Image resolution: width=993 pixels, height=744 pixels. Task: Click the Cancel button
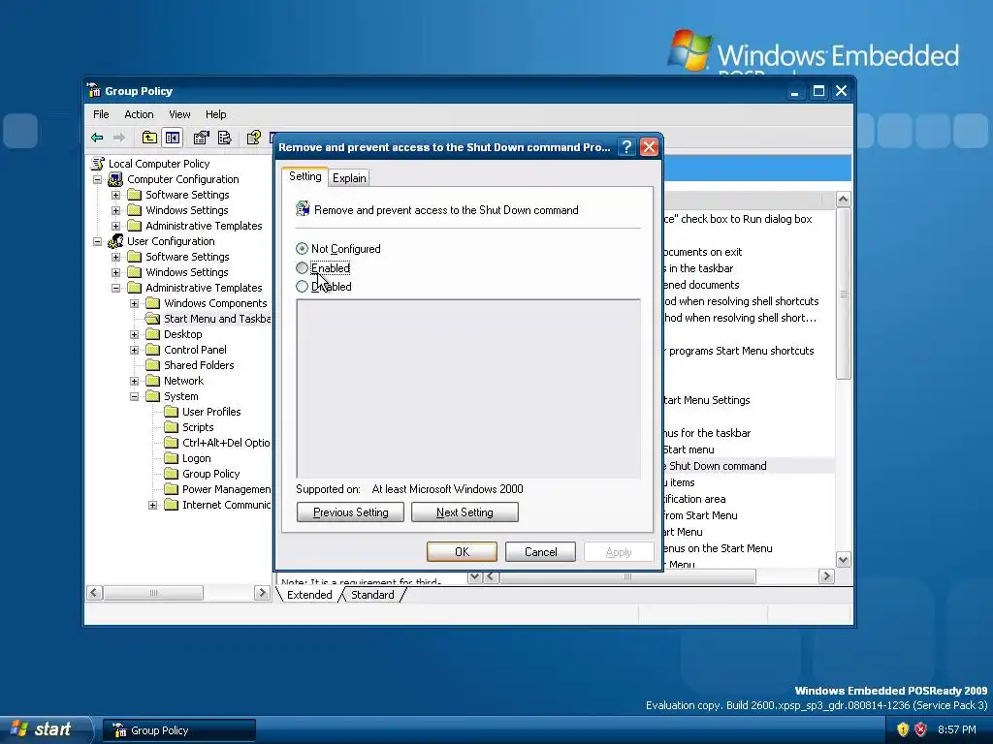point(540,551)
